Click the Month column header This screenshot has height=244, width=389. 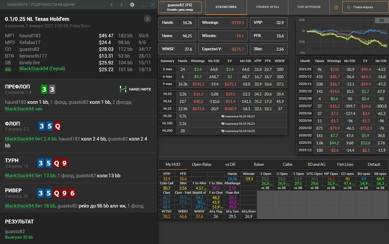point(305,61)
